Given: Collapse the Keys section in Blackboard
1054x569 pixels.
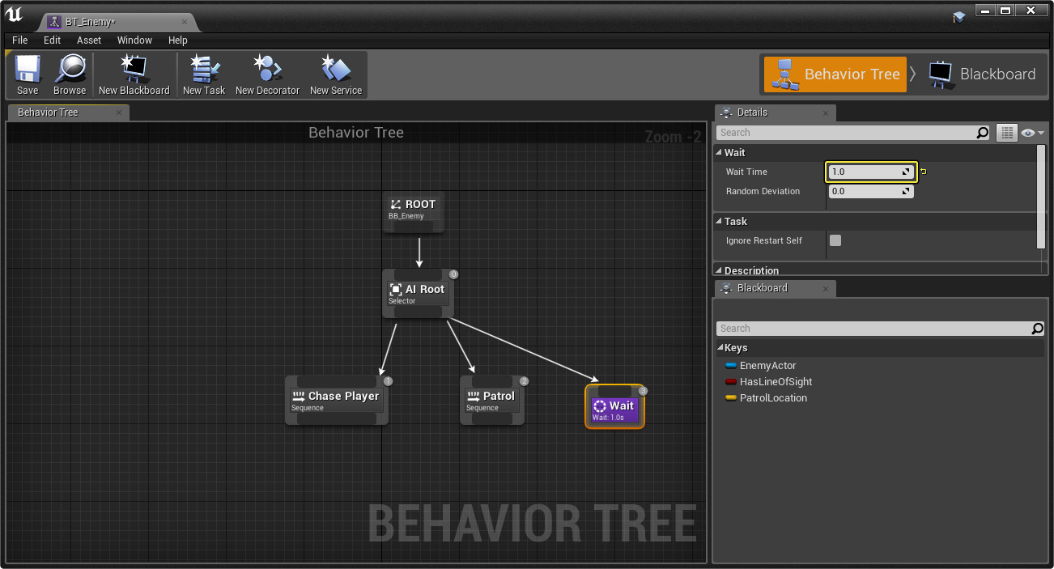Looking at the screenshot, I should [x=720, y=348].
